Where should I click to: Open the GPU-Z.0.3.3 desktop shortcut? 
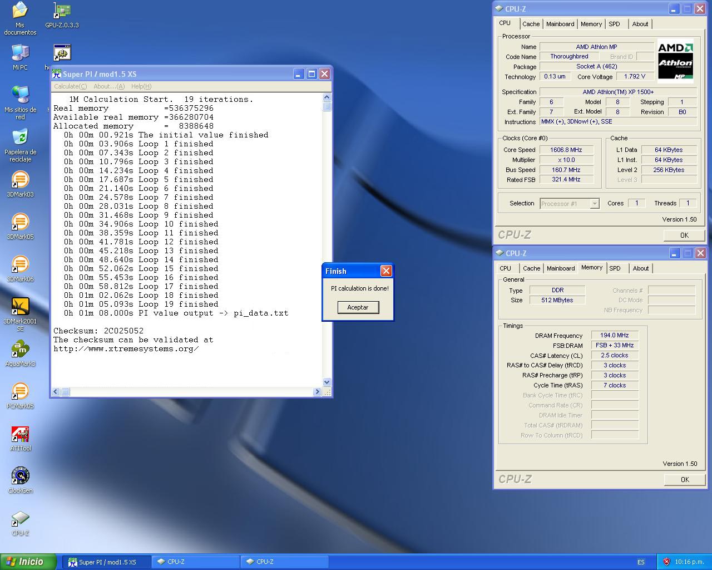[x=62, y=15]
